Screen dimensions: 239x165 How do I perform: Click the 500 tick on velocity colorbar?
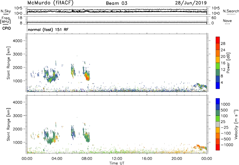(224, 110)
